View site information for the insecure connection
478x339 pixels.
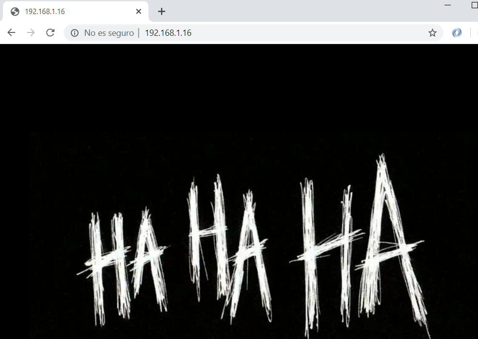[x=74, y=33]
